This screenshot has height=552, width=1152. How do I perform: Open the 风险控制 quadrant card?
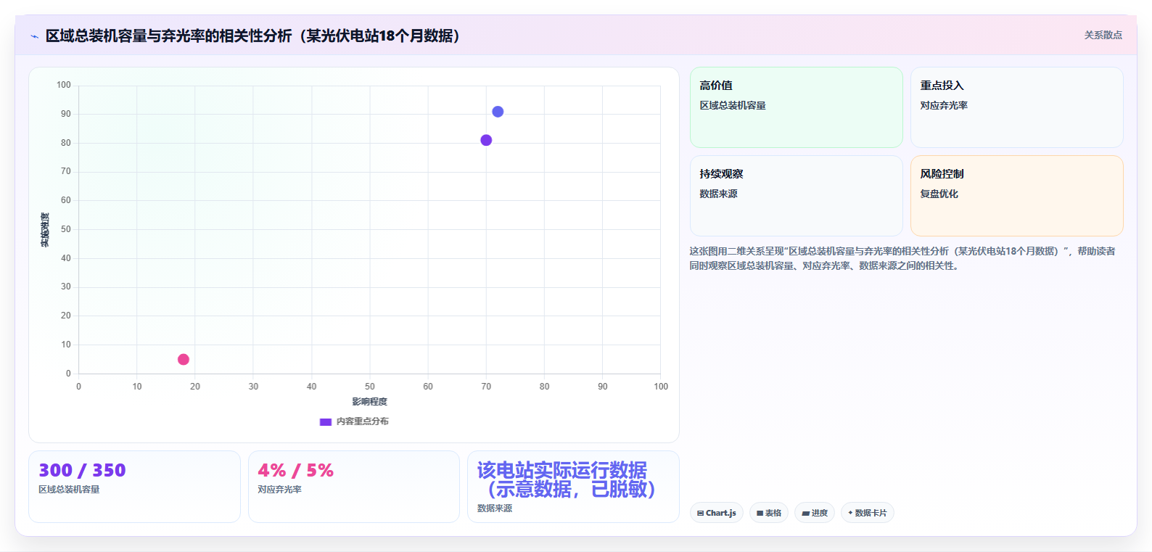[1017, 196]
